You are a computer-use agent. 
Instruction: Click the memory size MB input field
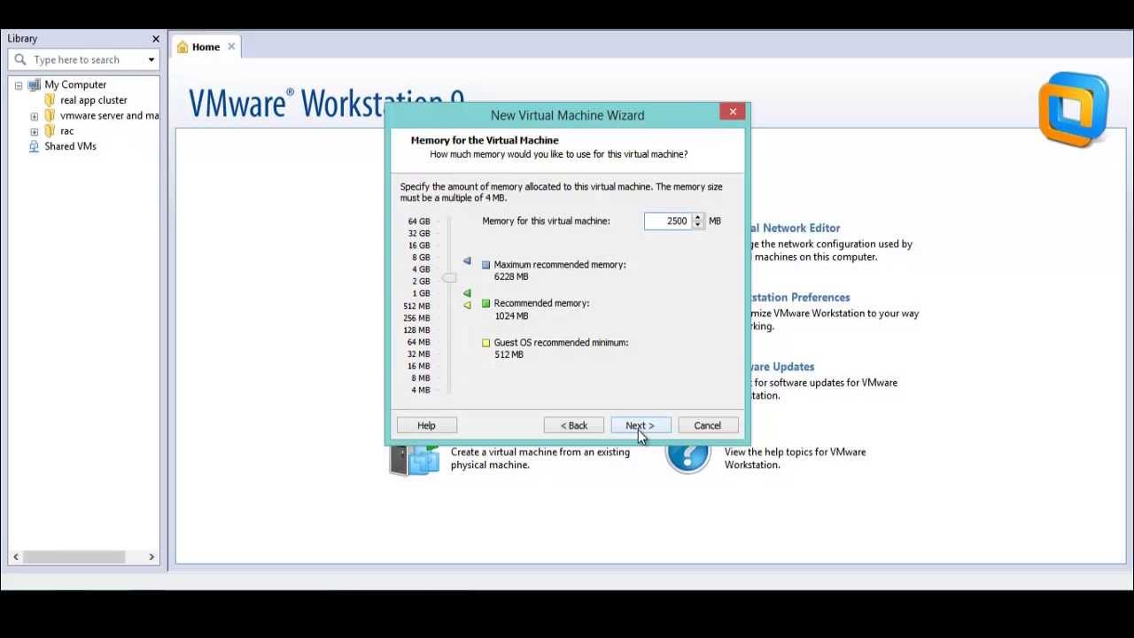point(667,221)
